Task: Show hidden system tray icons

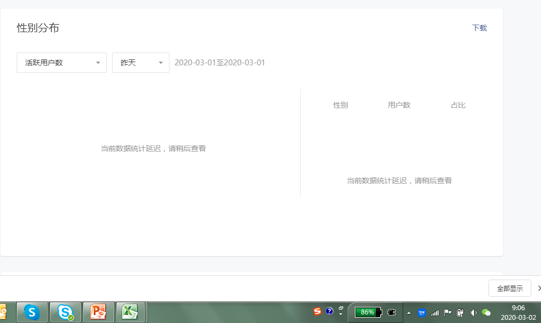Action: 409,313
